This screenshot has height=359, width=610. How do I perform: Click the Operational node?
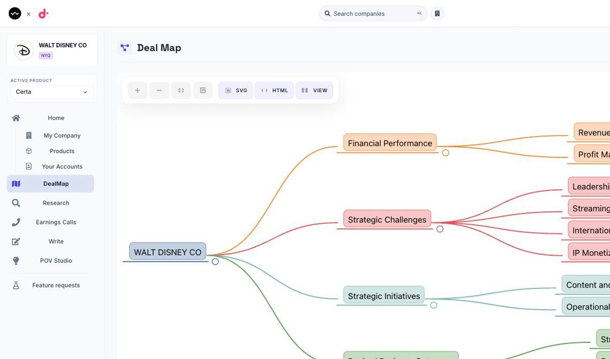586,307
